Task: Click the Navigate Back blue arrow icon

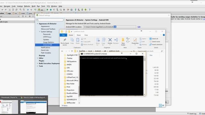Action: coord(28,10)
